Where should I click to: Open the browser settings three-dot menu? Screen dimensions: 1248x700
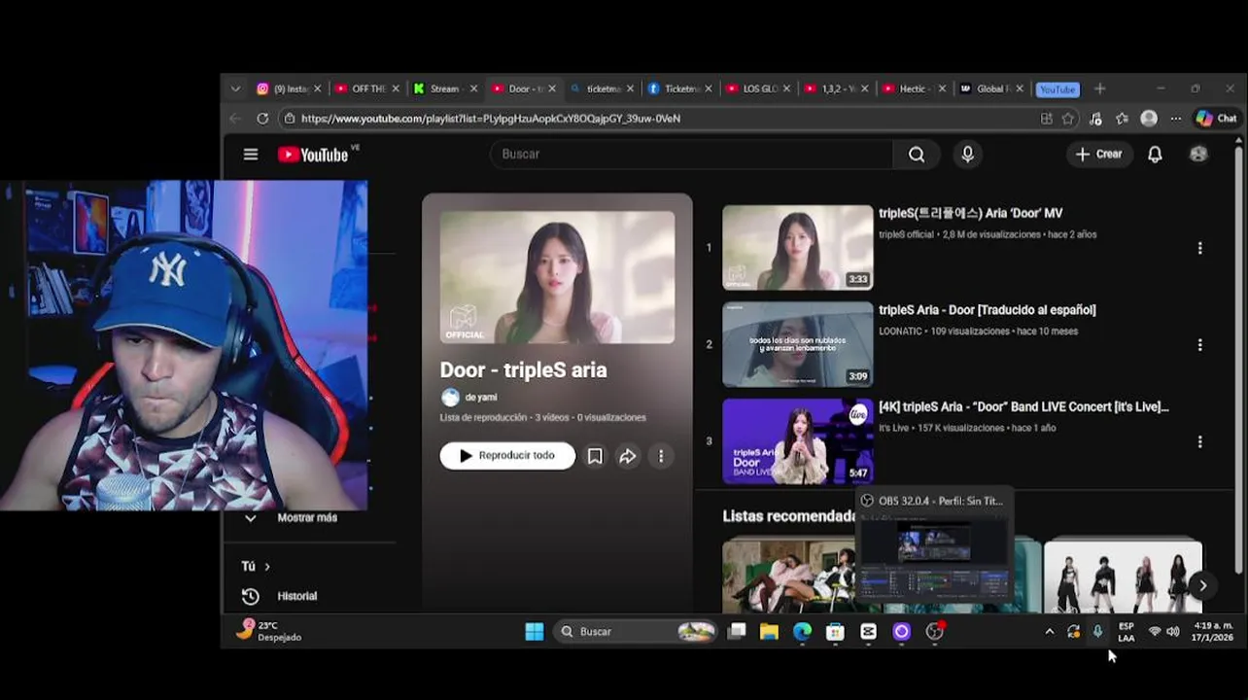pos(1176,119)
